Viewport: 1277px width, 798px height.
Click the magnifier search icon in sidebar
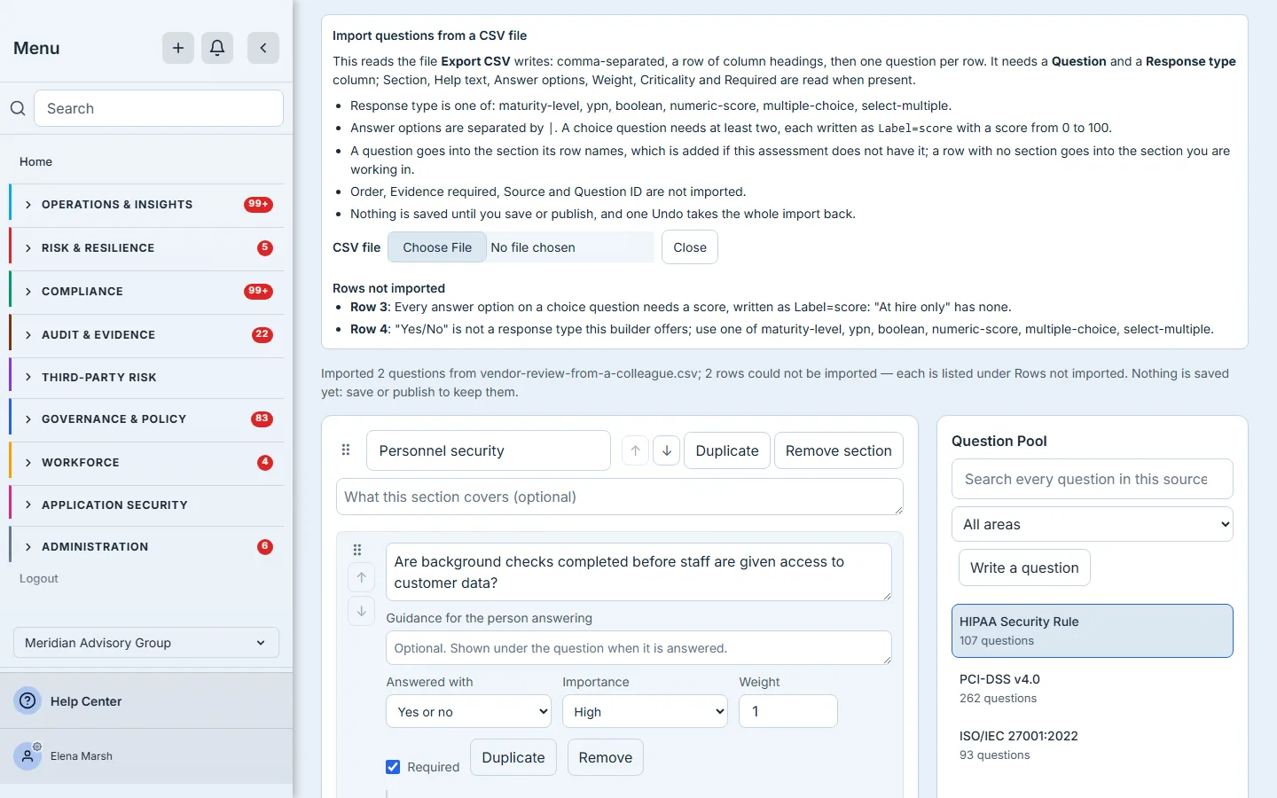18,108
